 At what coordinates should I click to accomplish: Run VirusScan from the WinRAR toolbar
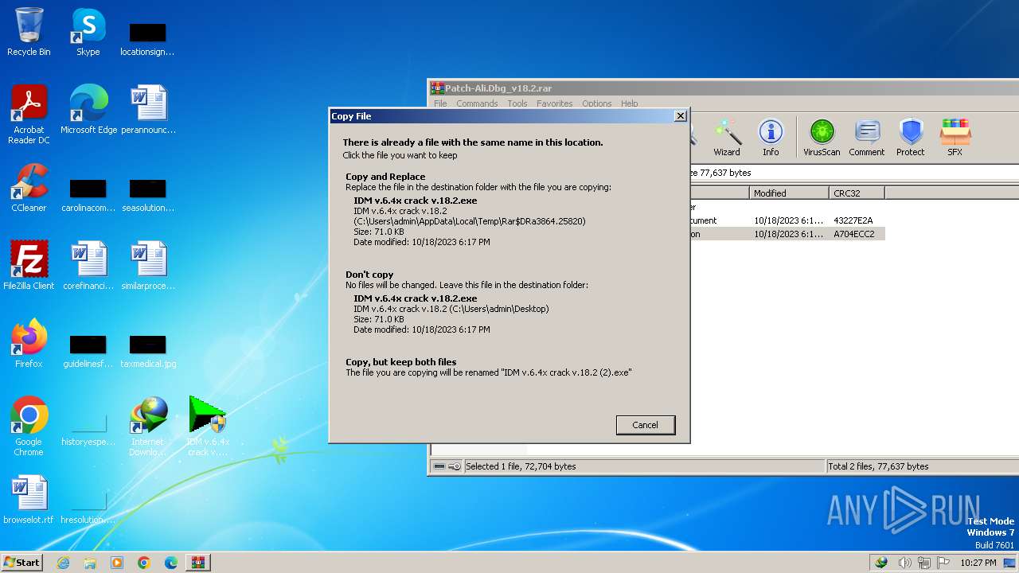click(822, 138)
